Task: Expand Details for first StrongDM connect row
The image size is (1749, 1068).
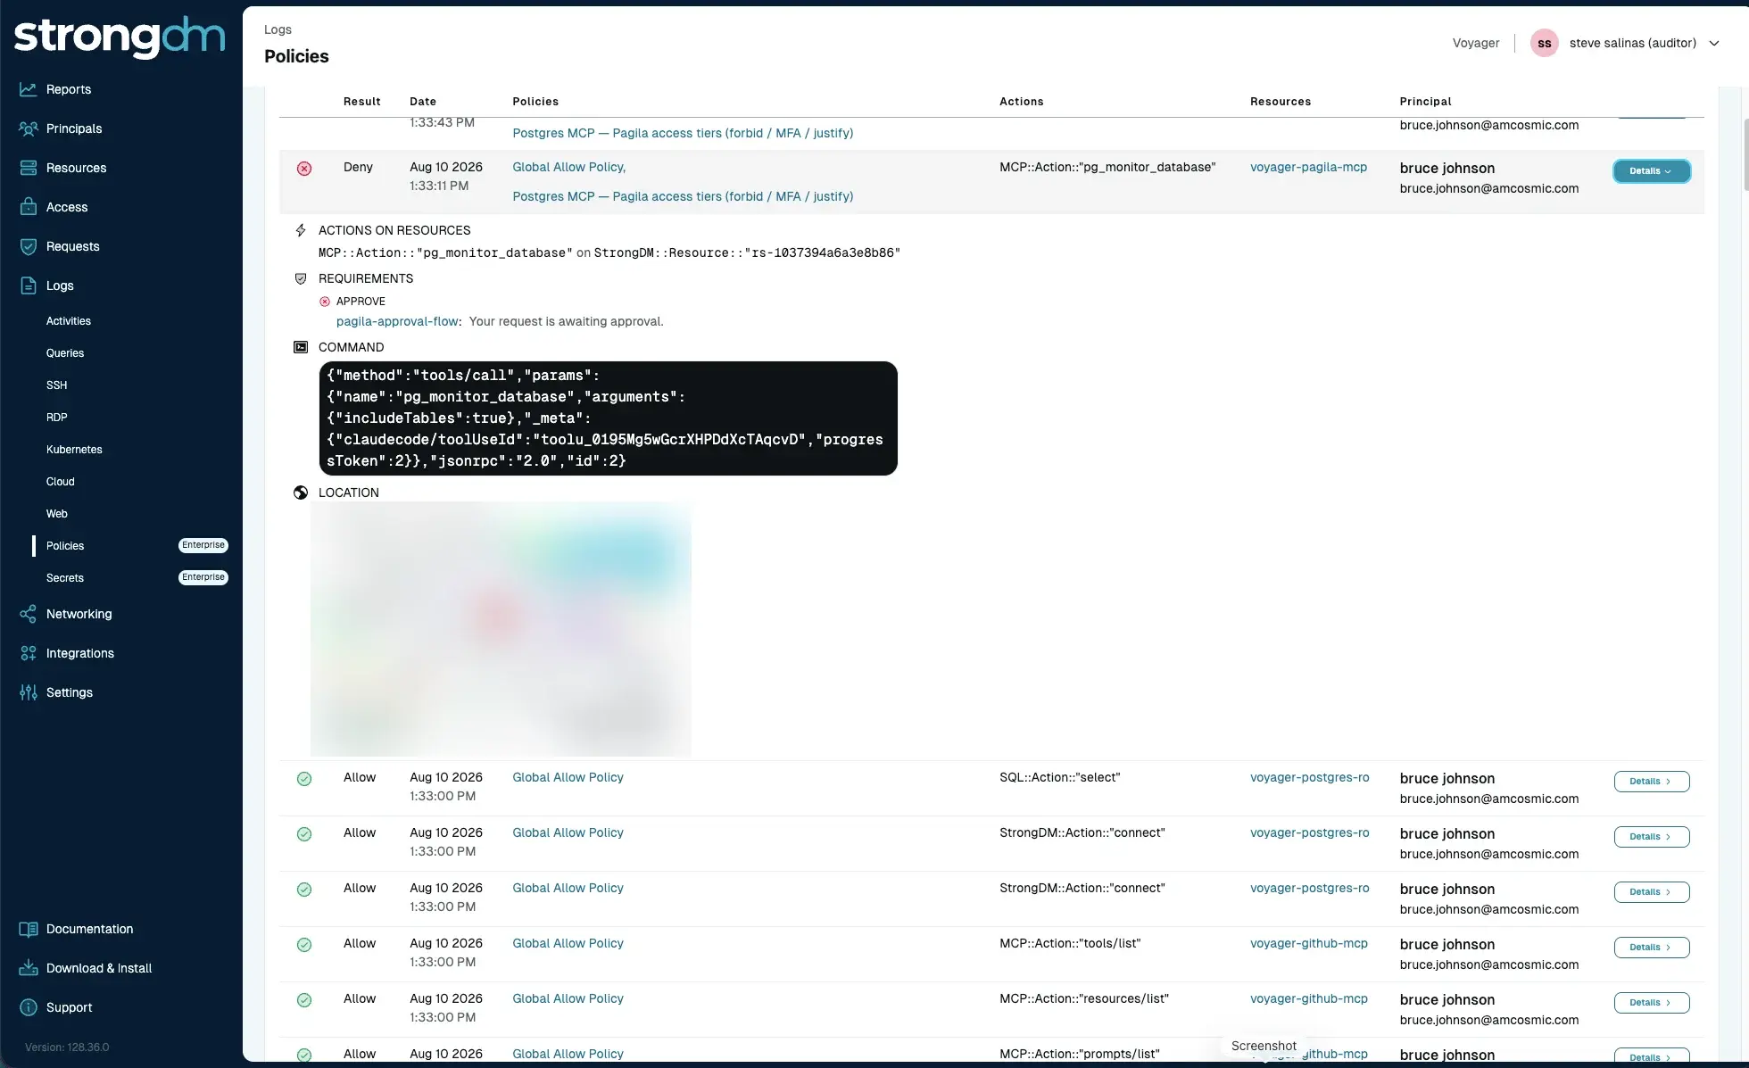Action: 1651,837
